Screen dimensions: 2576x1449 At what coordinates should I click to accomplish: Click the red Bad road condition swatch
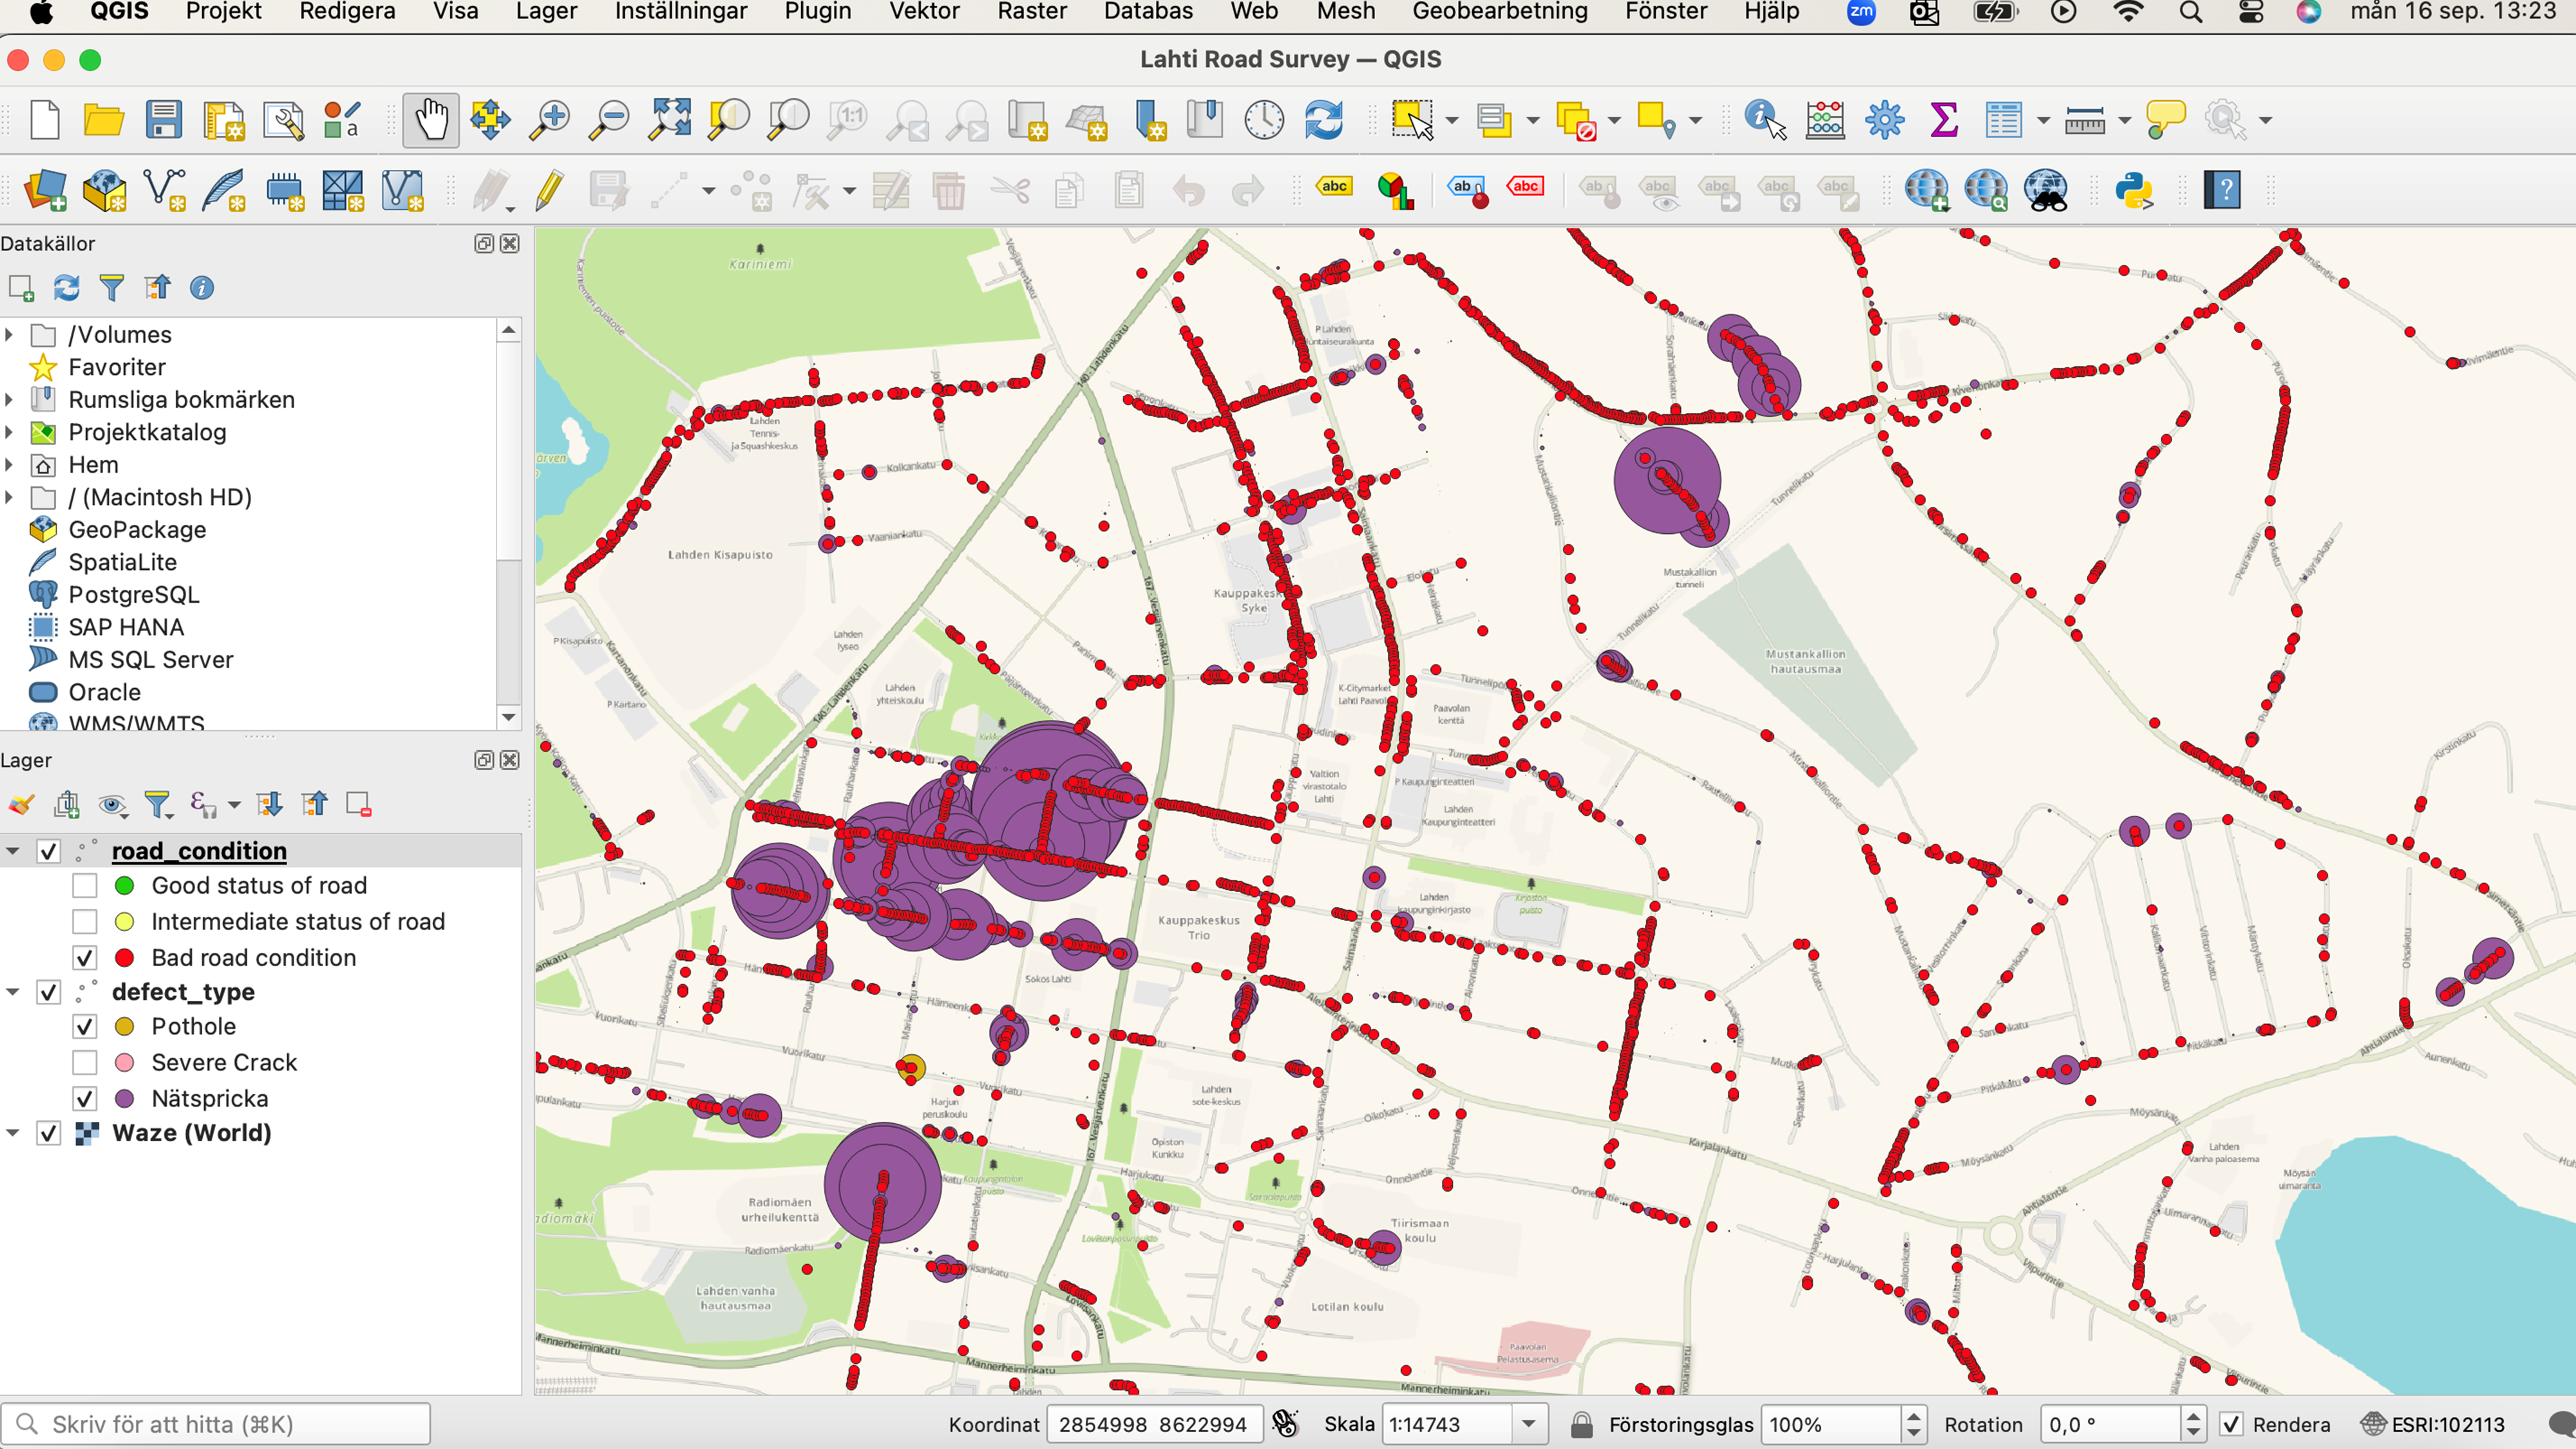click(124, 958)
